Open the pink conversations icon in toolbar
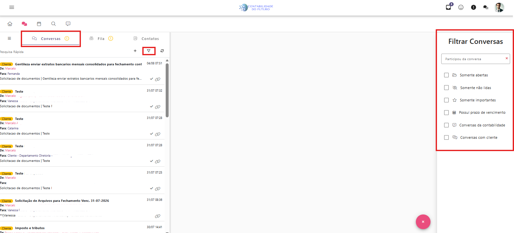Screen dimensions: 514x233 (x=24, y=24)
